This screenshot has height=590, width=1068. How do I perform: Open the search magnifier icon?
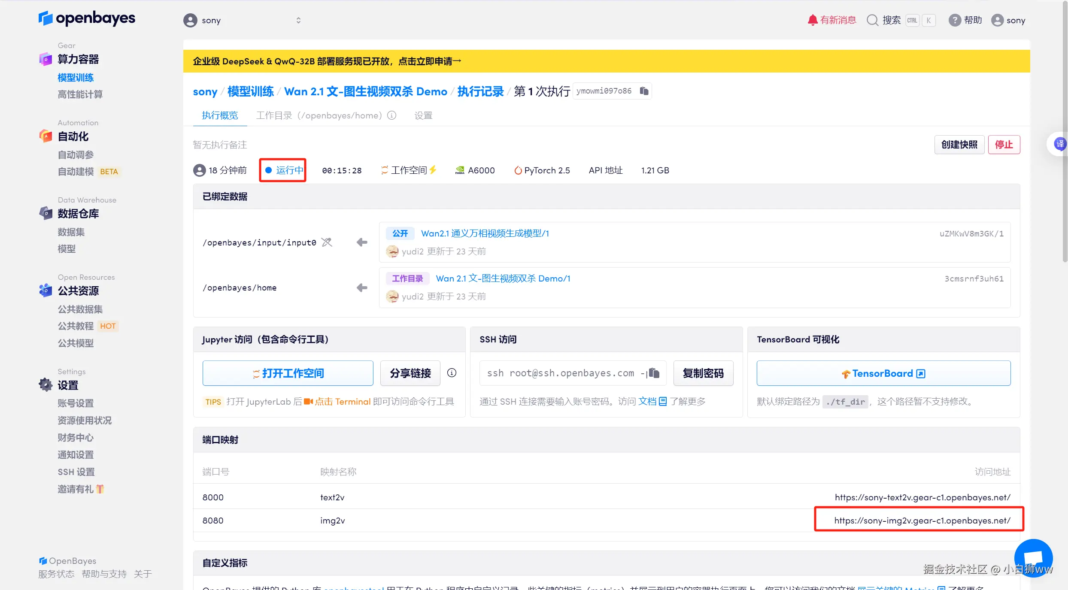[872, 20]
